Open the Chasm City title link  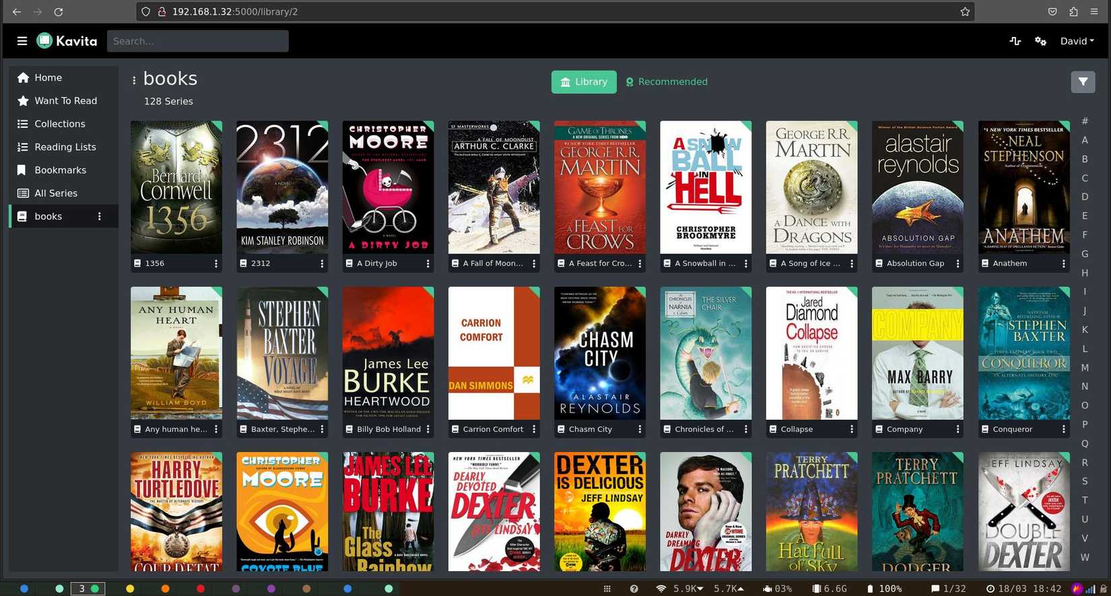591,429
